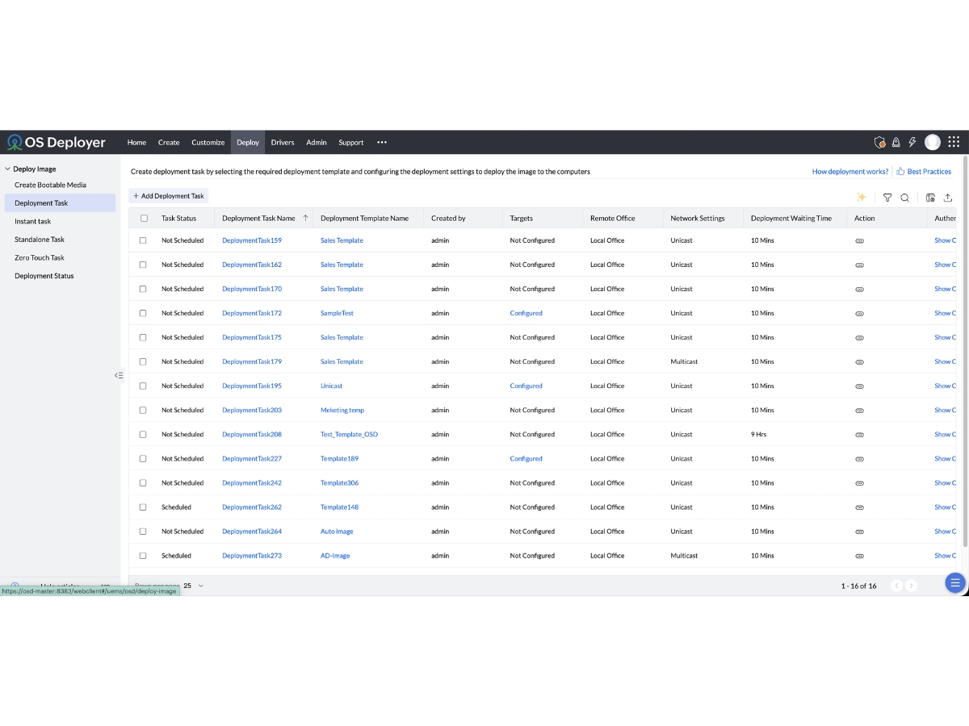Viewport: 969px width, 726px height.
Task: Select Standalone Task in sidebar
Action: click(x=40, y=240)
